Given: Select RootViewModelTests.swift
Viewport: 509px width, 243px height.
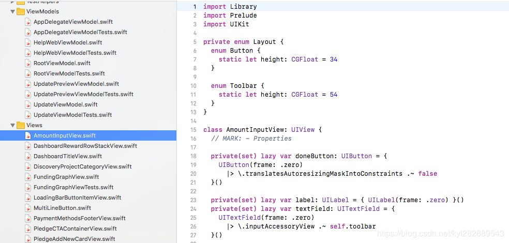Looking at the screenshot, I should [x=69, y=73].
